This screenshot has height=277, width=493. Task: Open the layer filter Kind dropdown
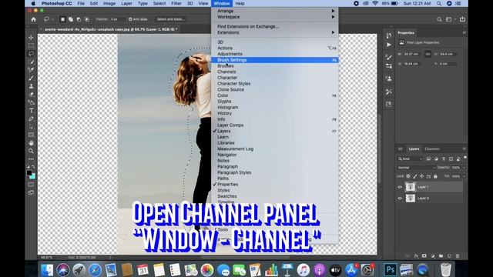pyautogui.click(x=411, y=159)
